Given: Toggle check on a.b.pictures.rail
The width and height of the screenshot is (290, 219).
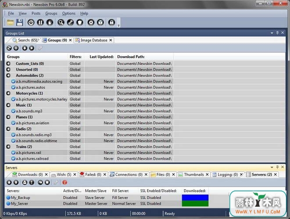Looking at the screenshot, I should (13, 152).
